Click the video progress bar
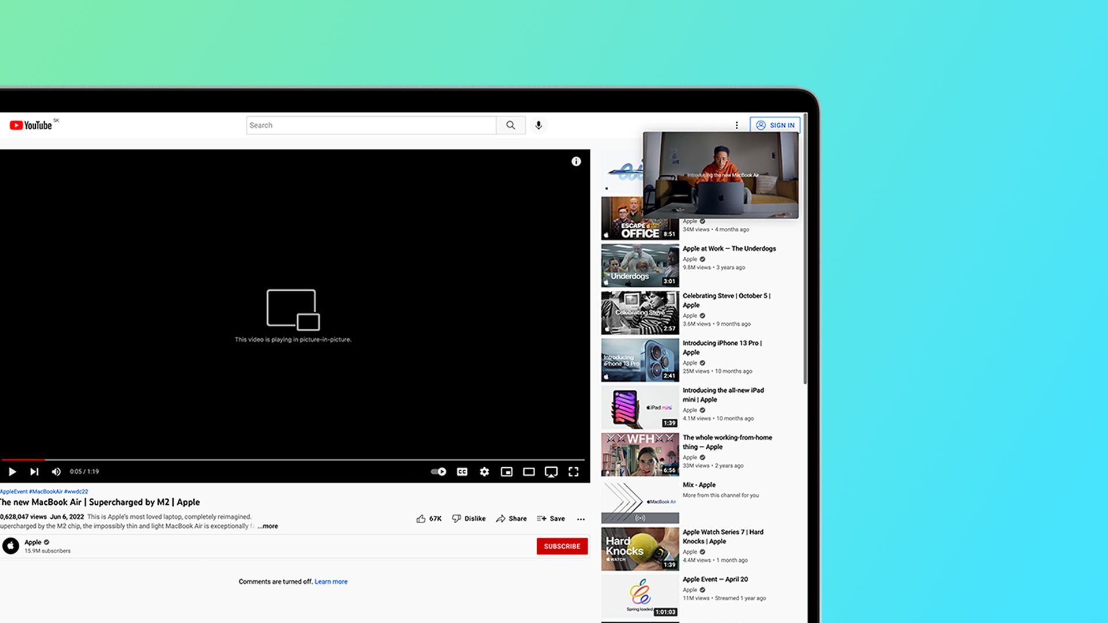Image resolution: width=1108 pixels, height=623 pixels. point(289,460)
